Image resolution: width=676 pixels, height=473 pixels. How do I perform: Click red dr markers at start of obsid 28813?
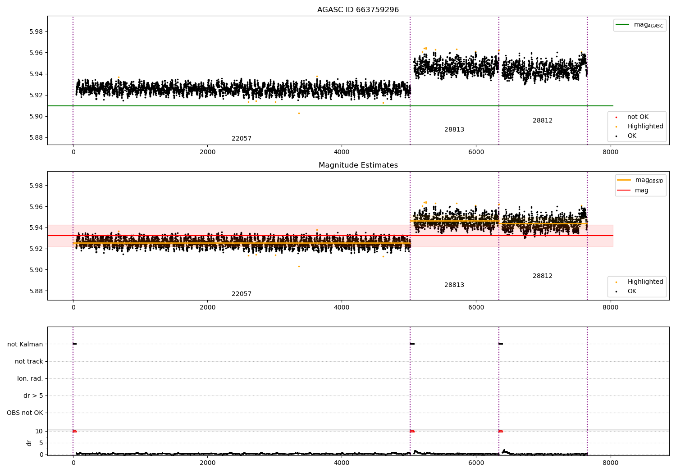coord(412,431)
